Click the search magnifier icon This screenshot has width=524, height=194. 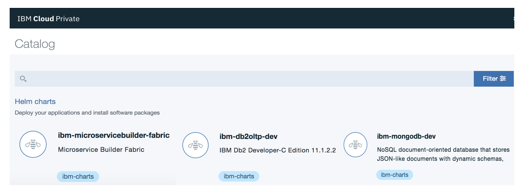tap(23, 79)
